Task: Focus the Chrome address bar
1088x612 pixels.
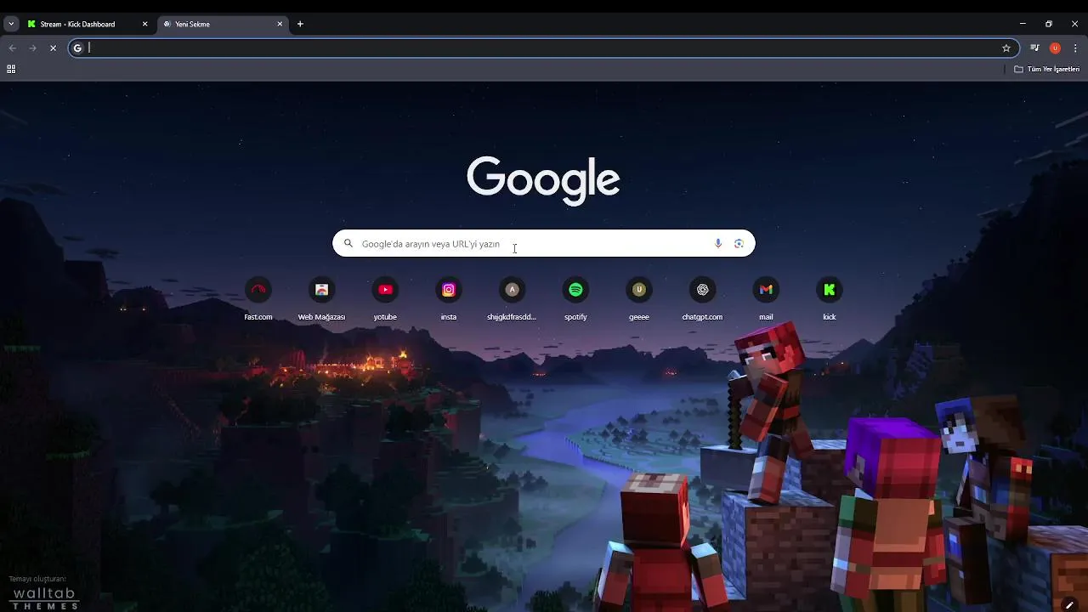Action: tap(544, 48)
